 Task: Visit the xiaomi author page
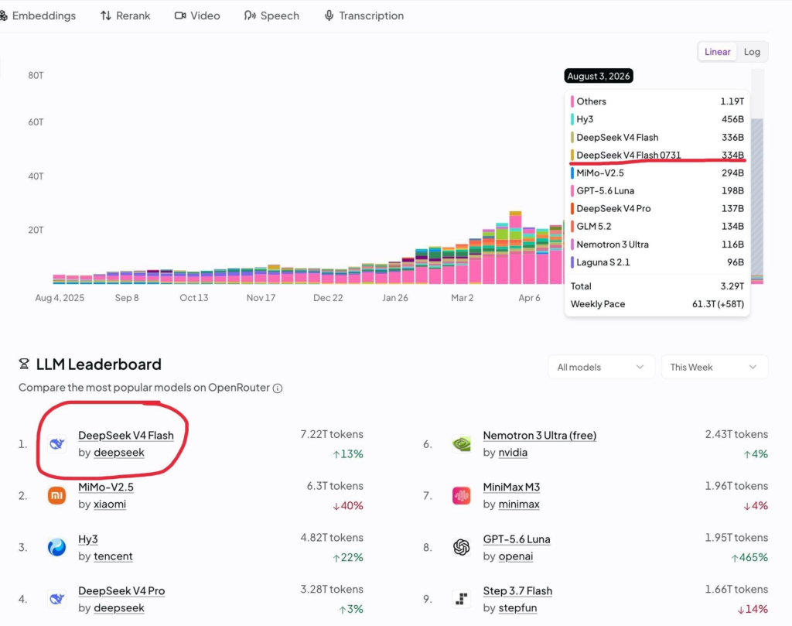coord(110,504)
